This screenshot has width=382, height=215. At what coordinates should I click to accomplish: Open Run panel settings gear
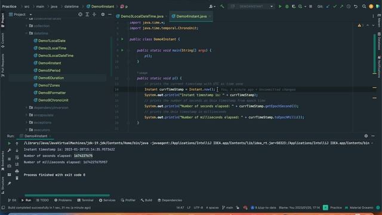(x=366, y=136)
